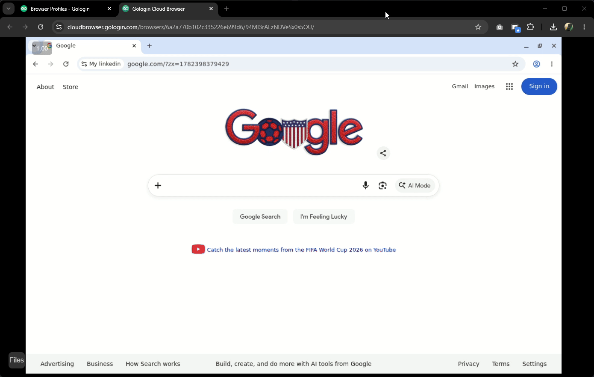View site information for cloudbrowser.gologin.com
Viewport: 594px width, 377px height.
click(59, 27)
